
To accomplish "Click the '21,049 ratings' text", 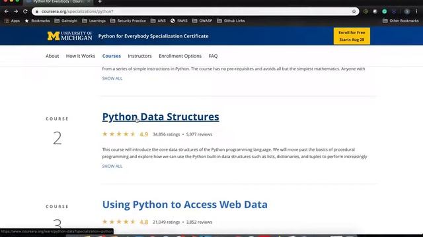I will point(166,223).
